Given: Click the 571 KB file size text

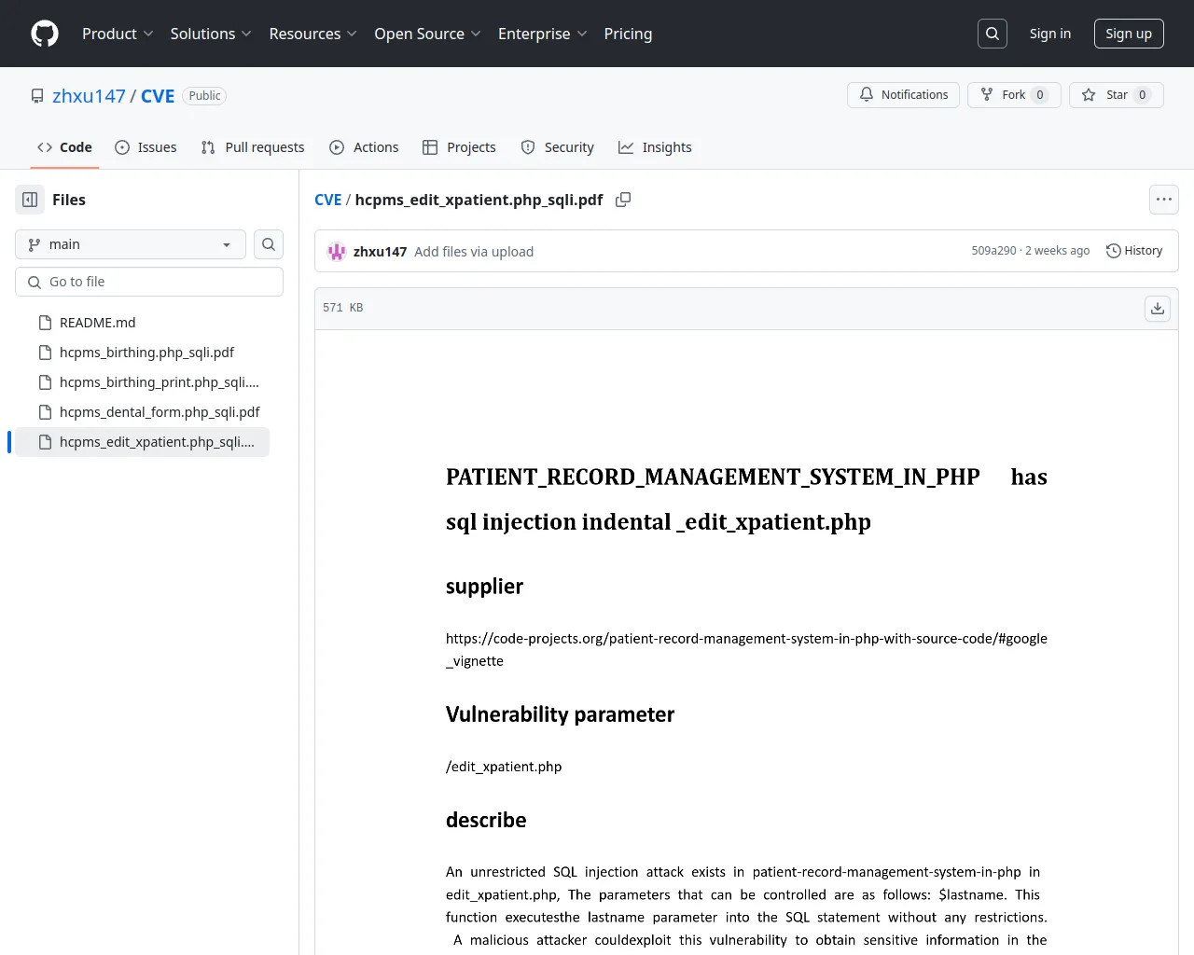Looking at the screenshot, I should (x=342, y=308).
